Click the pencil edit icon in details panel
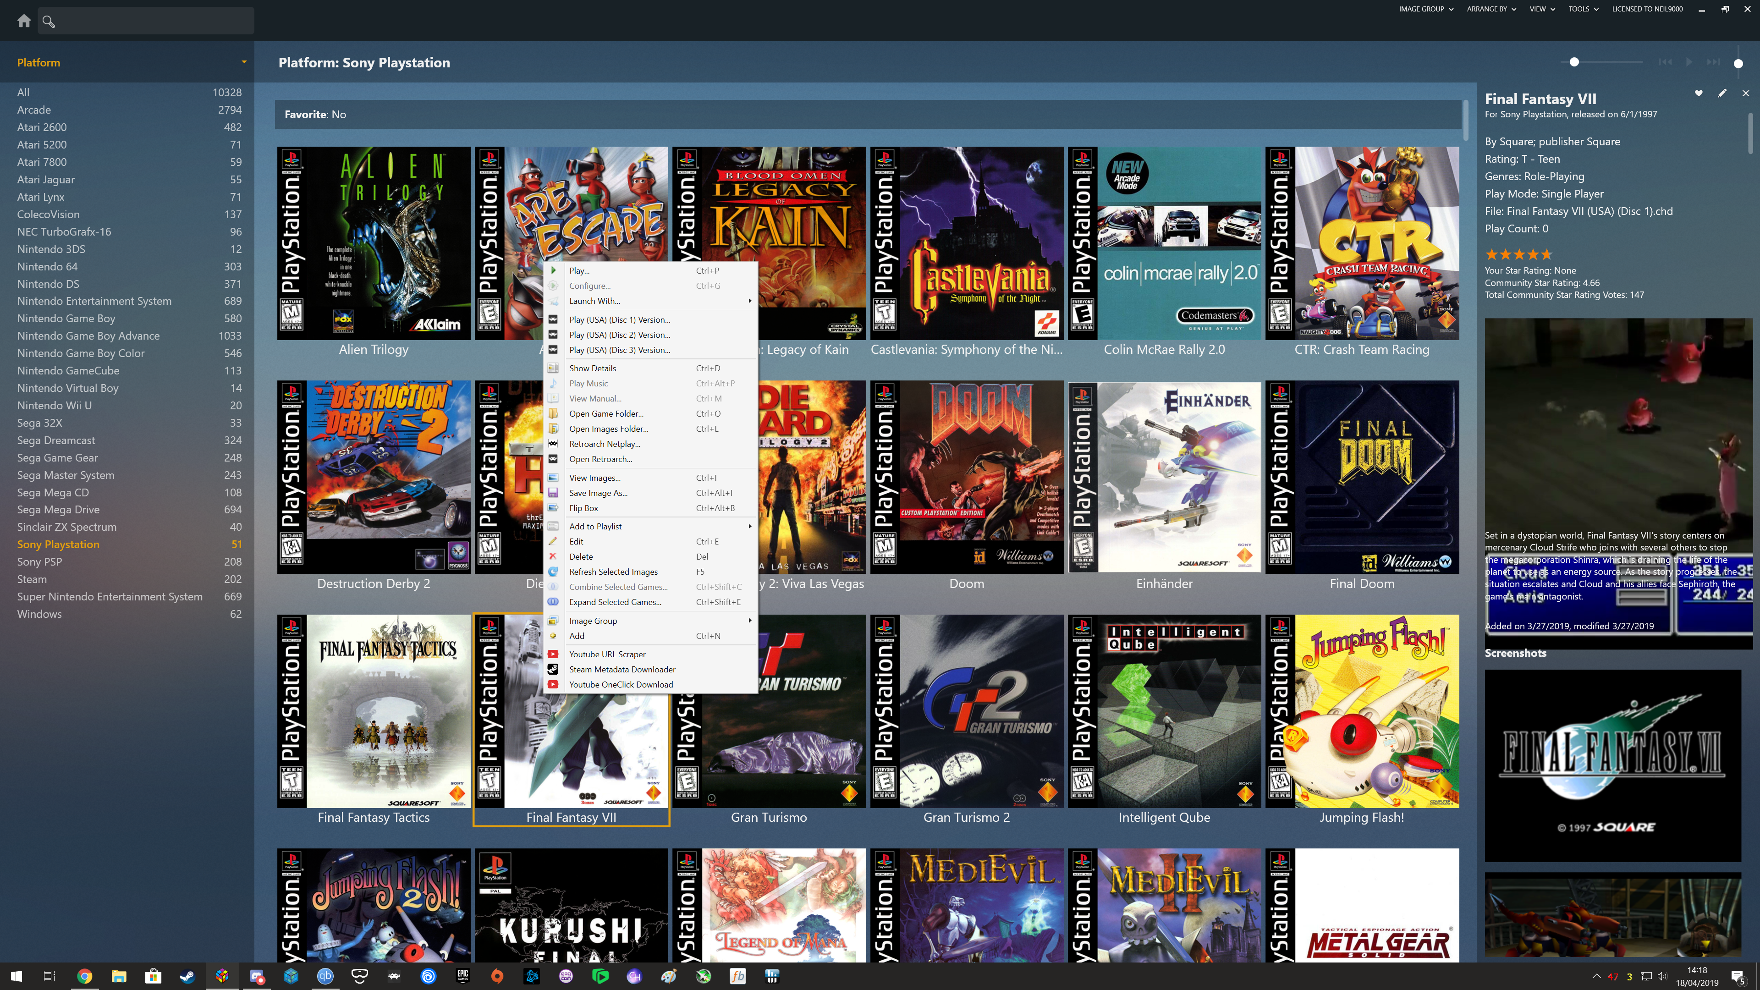Image resolution: width=1760 pixels, height=990 pixels. (1722, 93)
